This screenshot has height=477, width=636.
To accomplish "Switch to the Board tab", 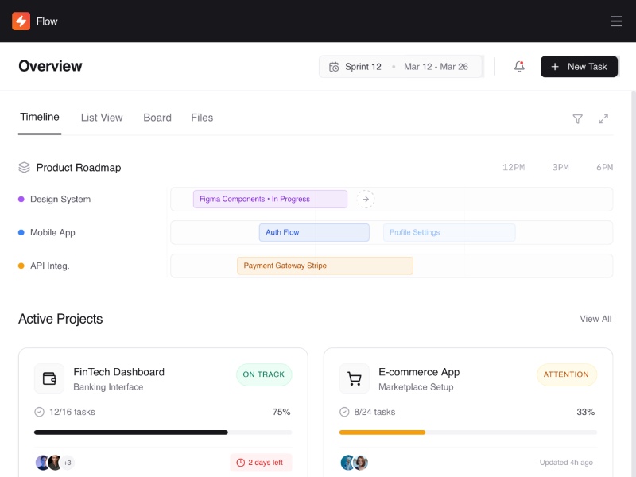I will coord(157,117).
